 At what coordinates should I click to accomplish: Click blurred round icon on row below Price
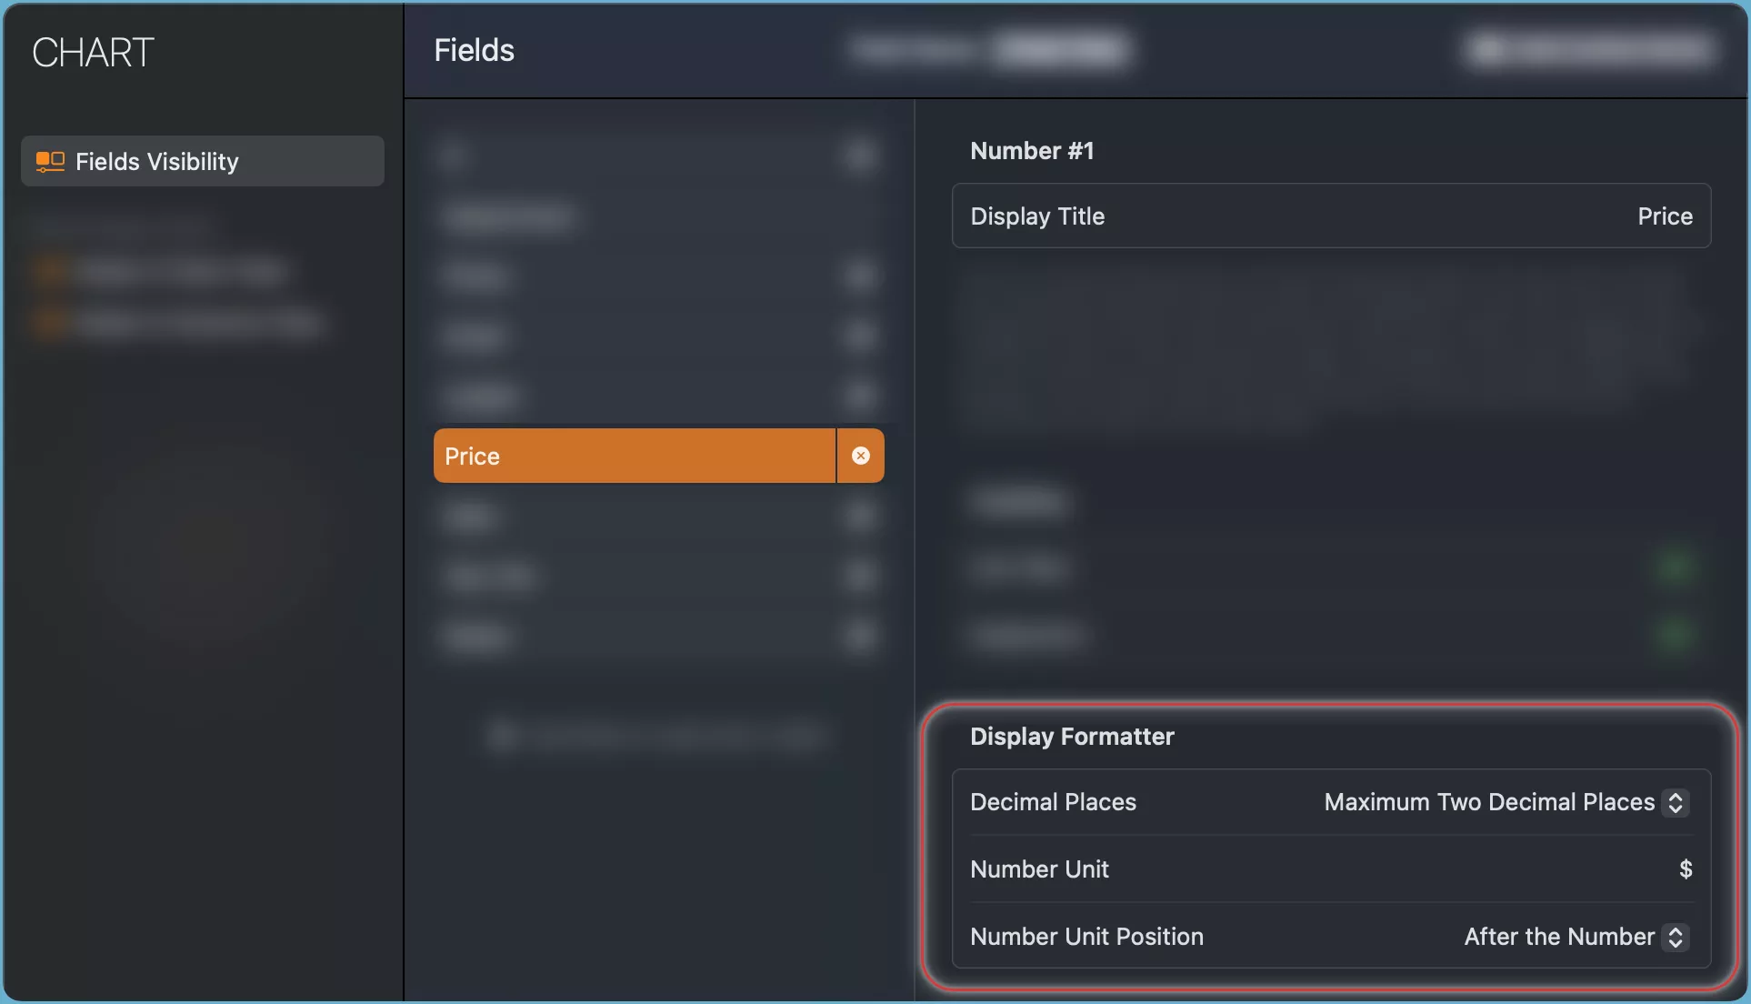point(860,517)
